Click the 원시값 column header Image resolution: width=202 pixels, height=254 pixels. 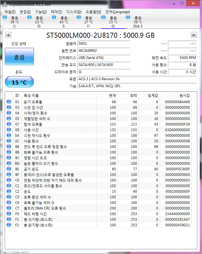point(176,95)
